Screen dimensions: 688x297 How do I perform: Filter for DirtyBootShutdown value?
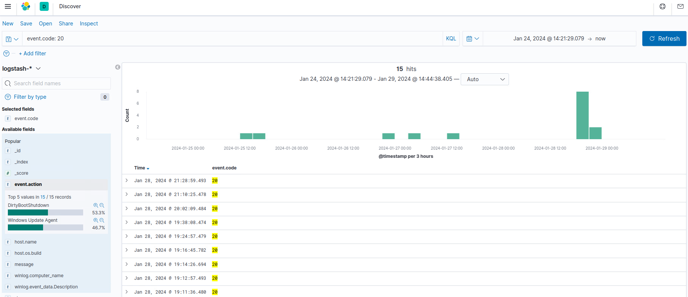[x=96, y=205]
